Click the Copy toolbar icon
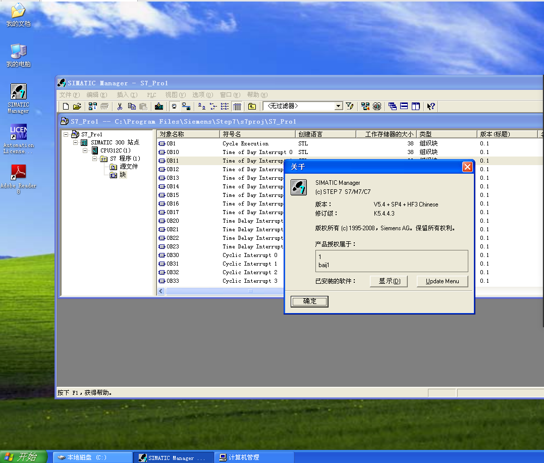 tap(132, 106)
